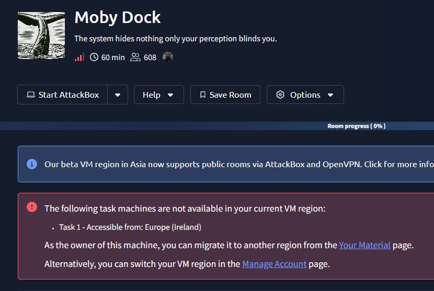Open the Manage Account link
This screenshot has height=291, width=434.
[274, 264]
